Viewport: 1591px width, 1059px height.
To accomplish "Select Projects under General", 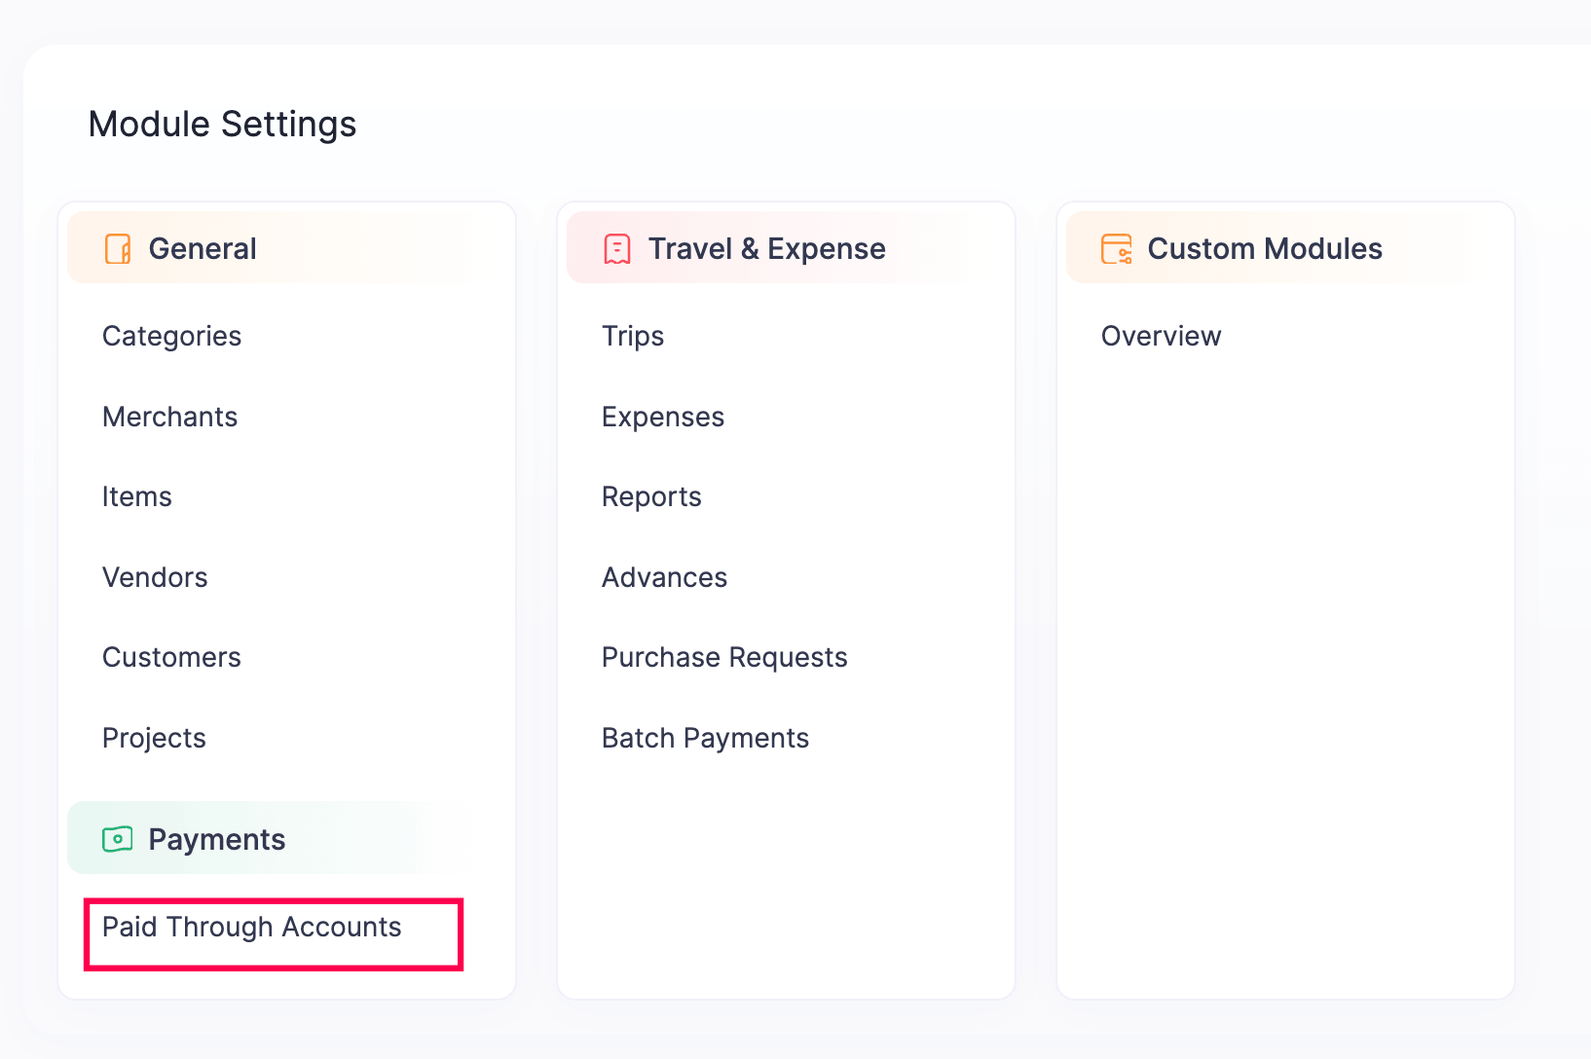I will (x=154, y=737).
